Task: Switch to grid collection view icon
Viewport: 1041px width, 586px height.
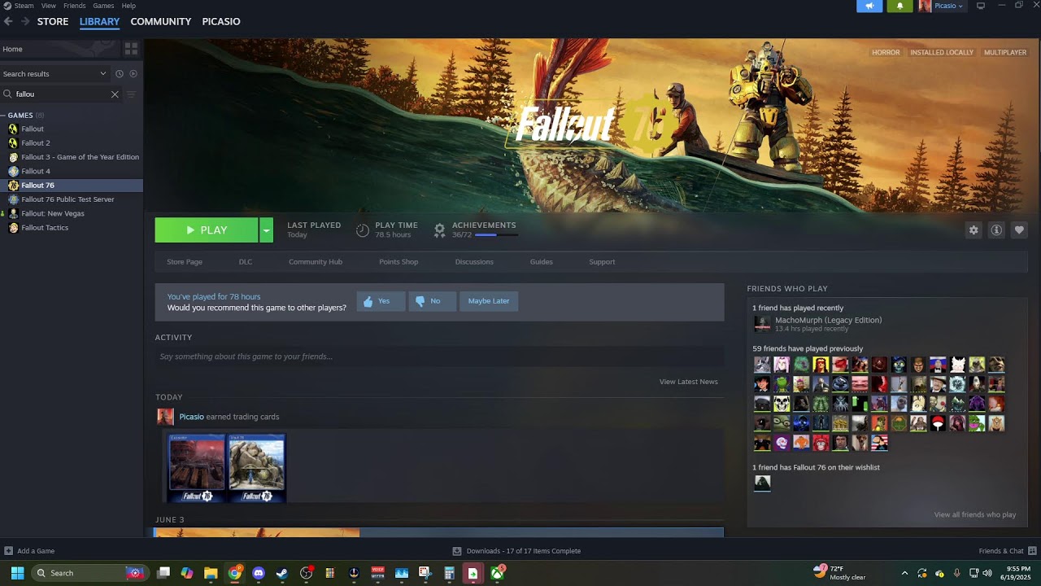Action: [131, 49]
